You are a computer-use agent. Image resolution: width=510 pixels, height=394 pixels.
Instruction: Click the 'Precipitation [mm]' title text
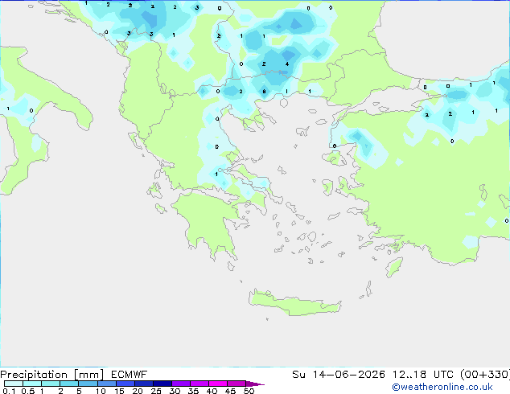[51, 375]
